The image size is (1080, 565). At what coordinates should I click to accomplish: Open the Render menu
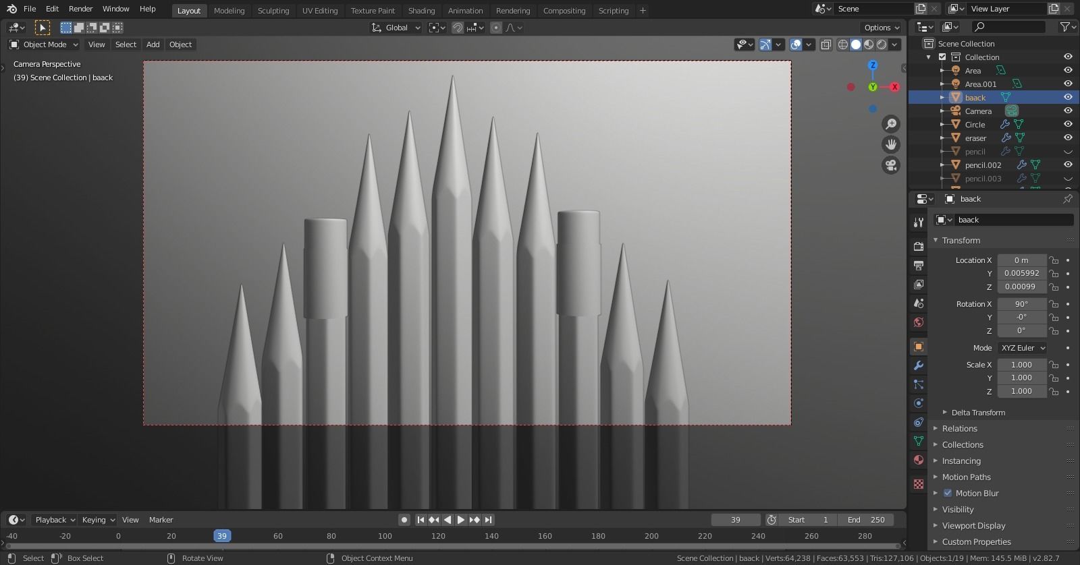[80, 9]
